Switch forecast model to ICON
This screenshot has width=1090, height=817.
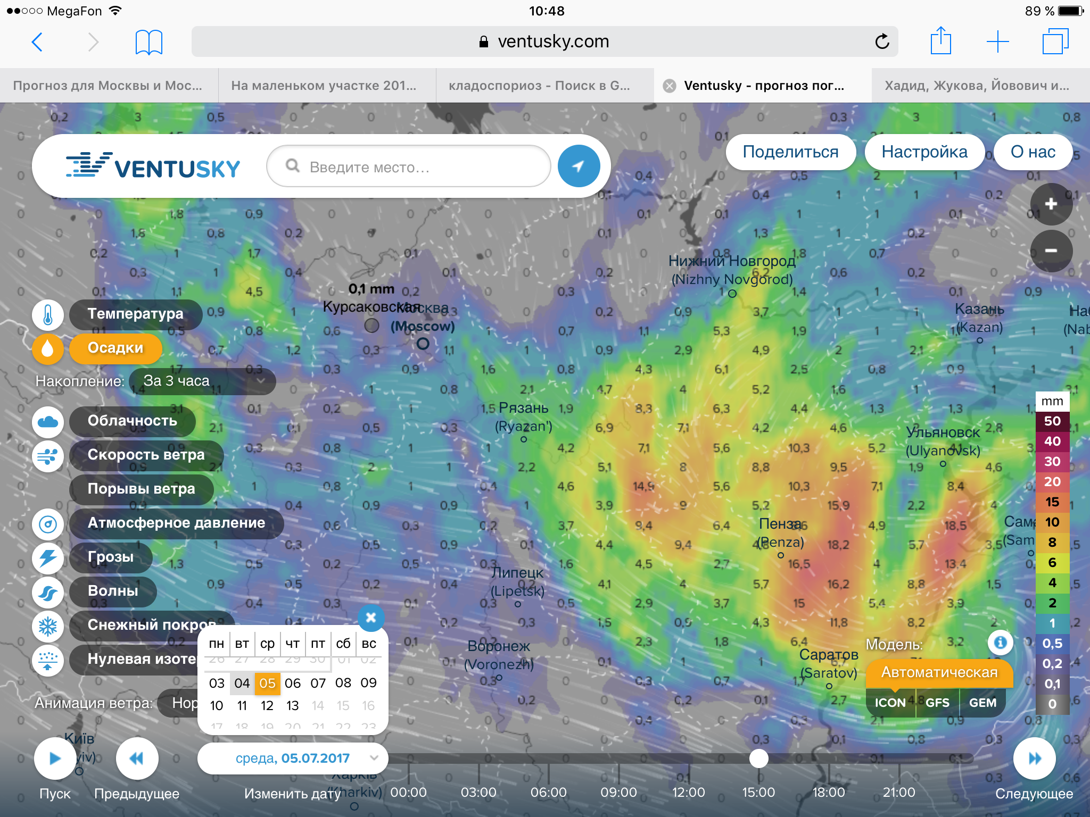click(x=890, y=703)
